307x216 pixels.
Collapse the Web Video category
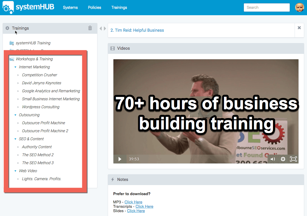click(x=15, y=171)
